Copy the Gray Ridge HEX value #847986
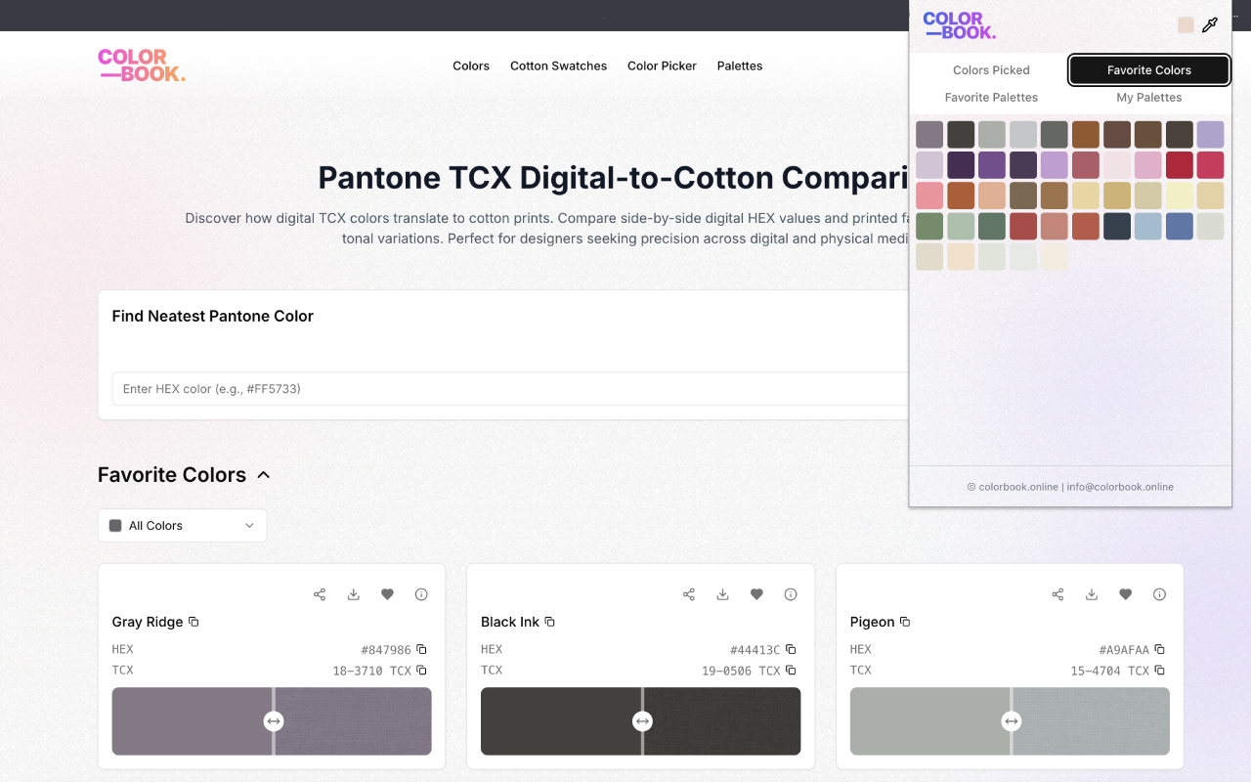 click(x=421, y=649)
